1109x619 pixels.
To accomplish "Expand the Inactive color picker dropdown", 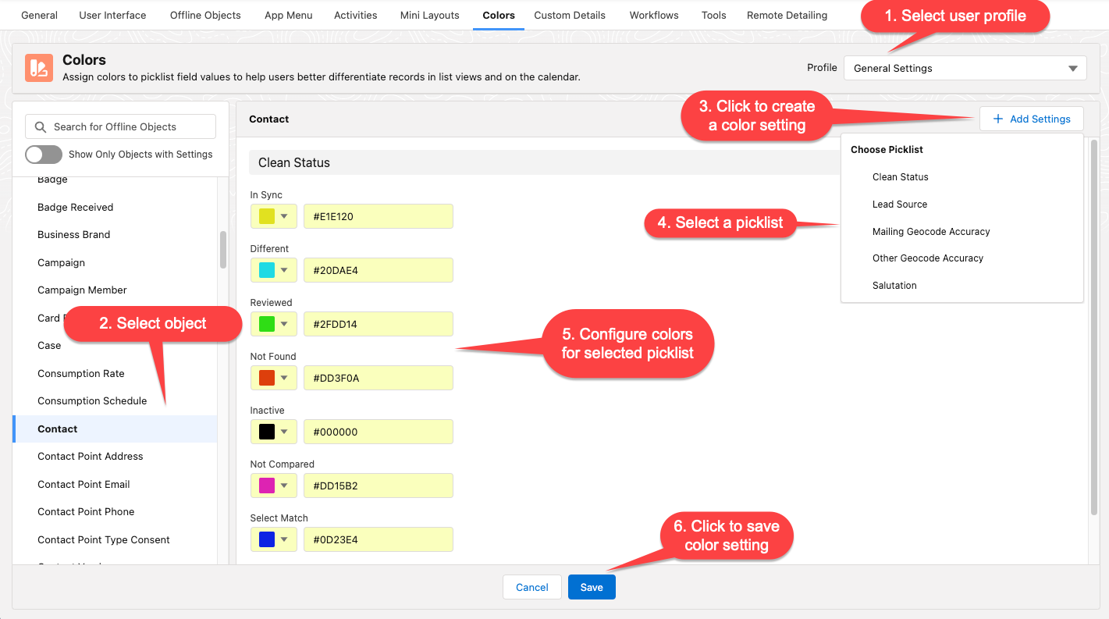I will (284, 432).
